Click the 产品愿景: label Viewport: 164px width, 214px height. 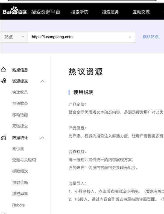click(77, 128)
